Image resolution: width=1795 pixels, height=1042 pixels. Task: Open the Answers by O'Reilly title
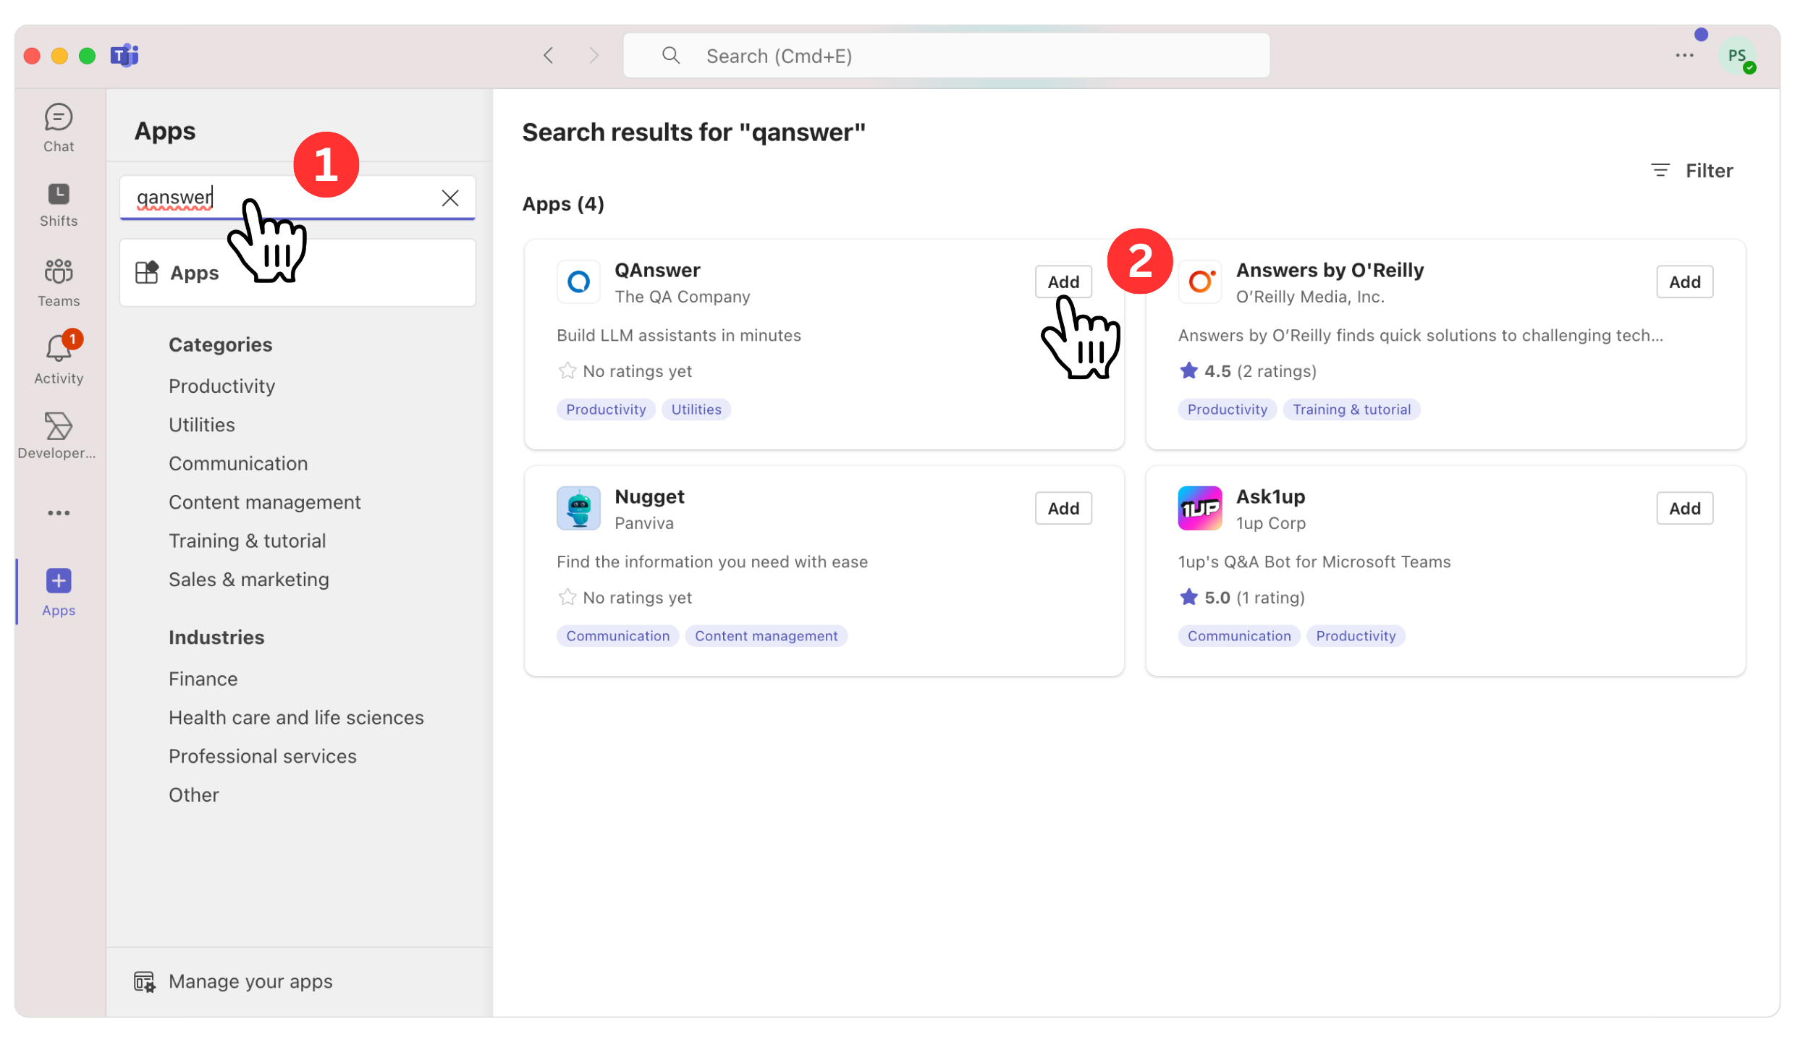point(1330,270)
